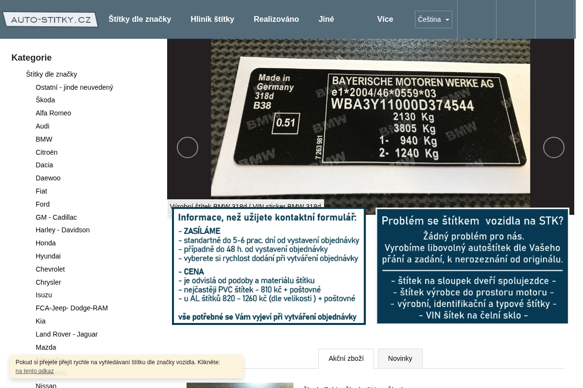Image resolution: width=583 pixels, height=388 pixels.
Task: Open the Land Rover - Jaguar category
Action: click(x=67, y=334)
